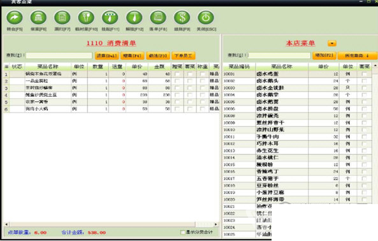
Task: Select menu item 卤水鸡蛋 code 10001
Action: (297, 74)
